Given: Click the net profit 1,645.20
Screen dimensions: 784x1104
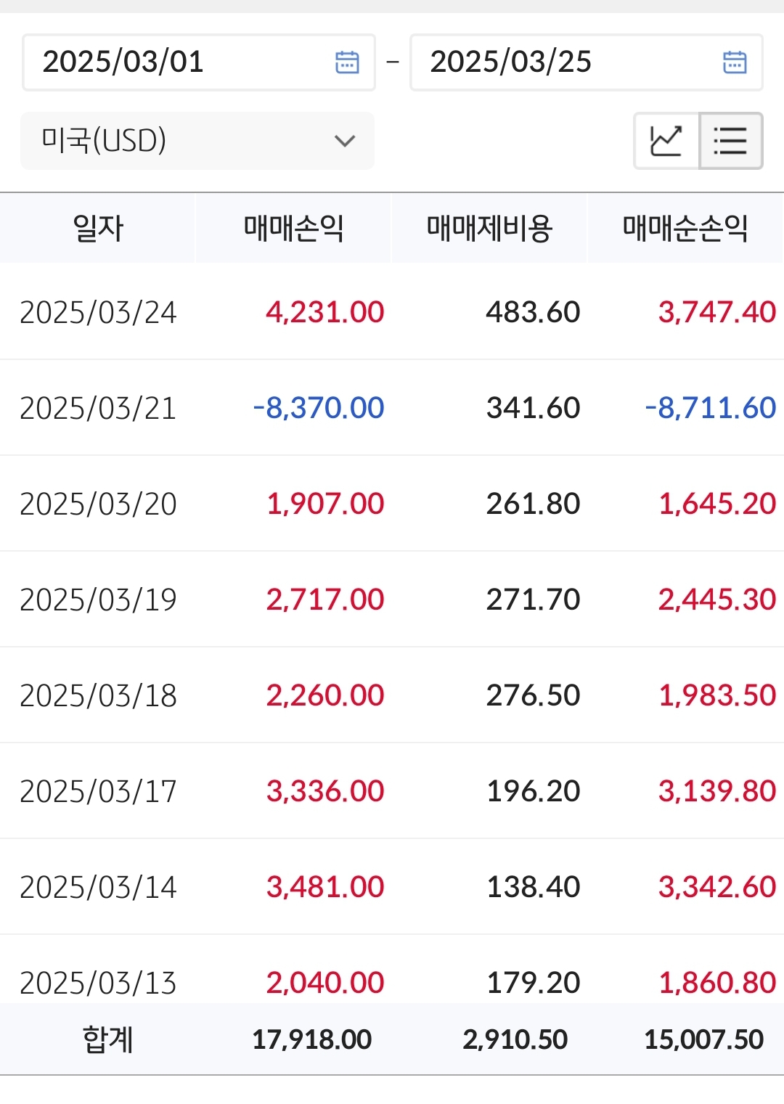Looking at the screenshot, I should [x=717, y=504].
